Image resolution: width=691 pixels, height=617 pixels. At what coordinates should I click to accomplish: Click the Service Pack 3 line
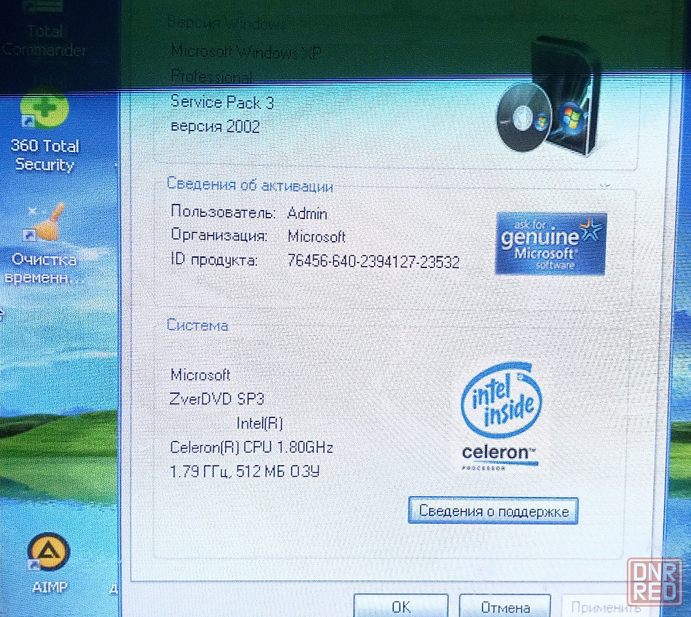pyautogui.click(x=222, y=102)
